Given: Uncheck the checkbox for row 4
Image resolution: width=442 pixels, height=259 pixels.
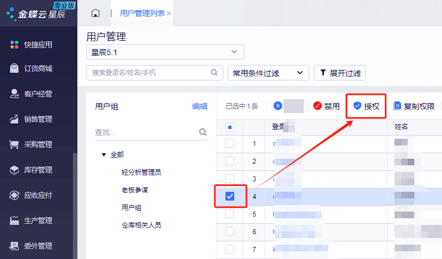Looking at the screenshot, I should [x=230, y=196].
